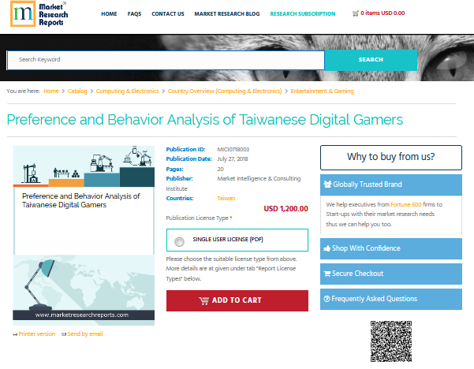Click the SEARCH button
Screen dimensions: 474x369
click(x=371, y=60)
